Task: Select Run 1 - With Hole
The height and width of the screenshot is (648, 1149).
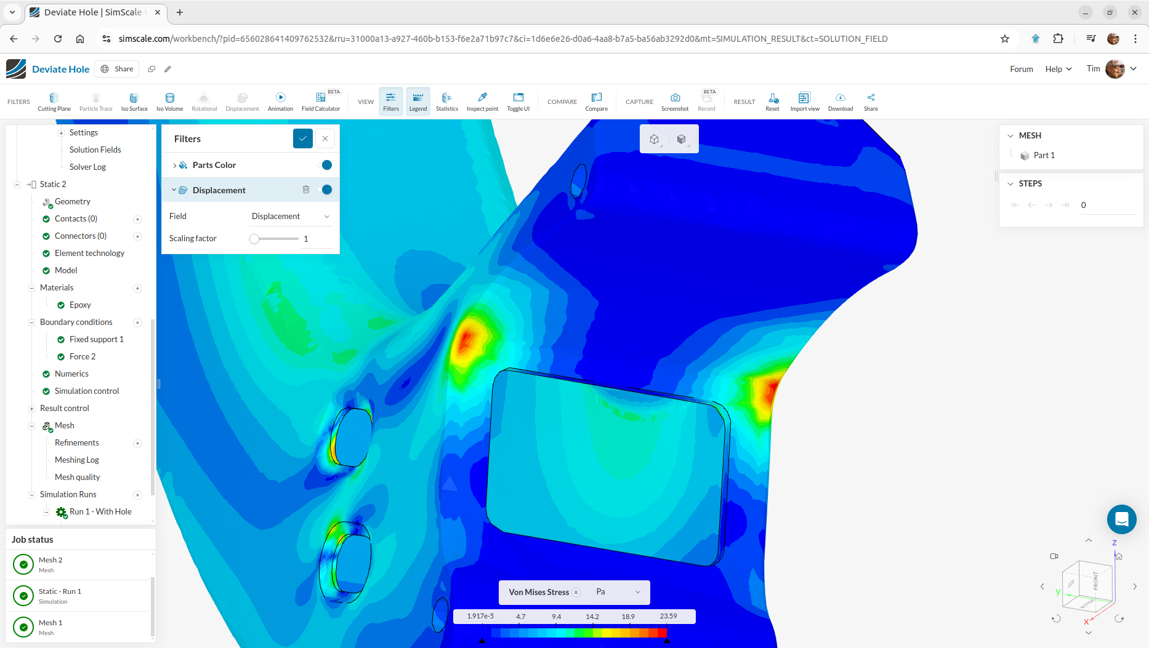Action: point(100,511)
